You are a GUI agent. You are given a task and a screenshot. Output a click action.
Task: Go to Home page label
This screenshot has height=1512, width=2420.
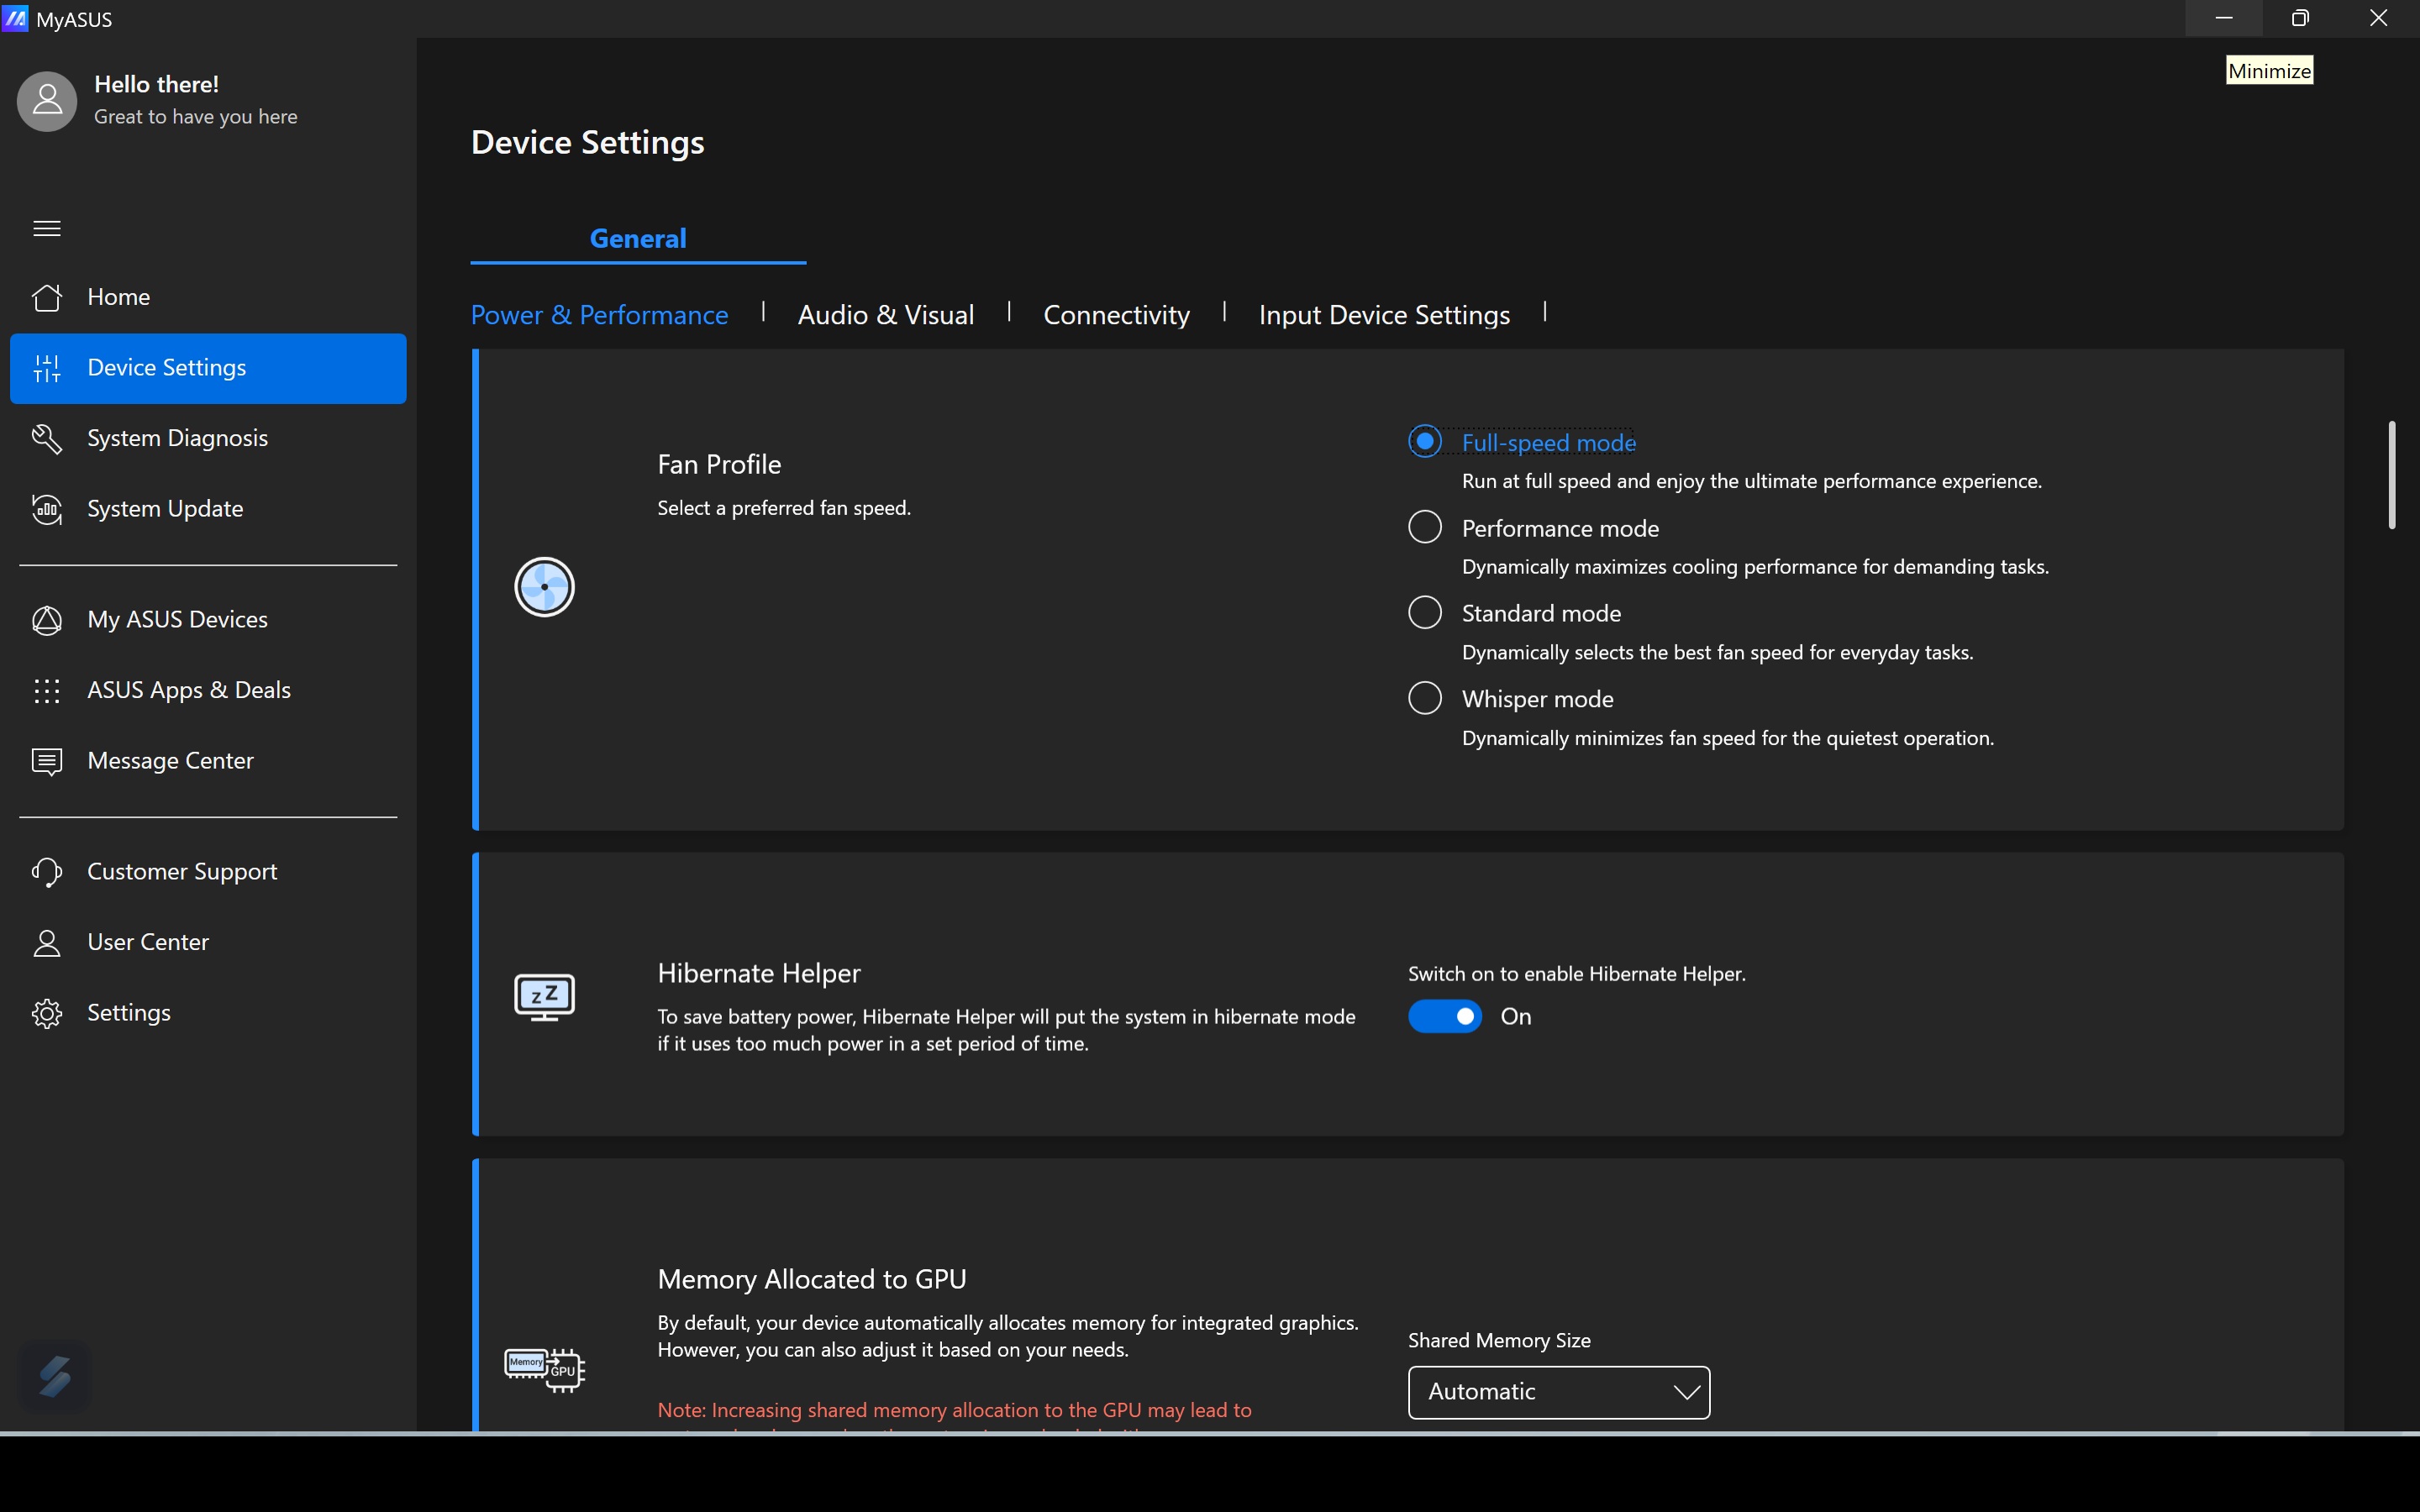pyautogui.click(x=119, y=297)
